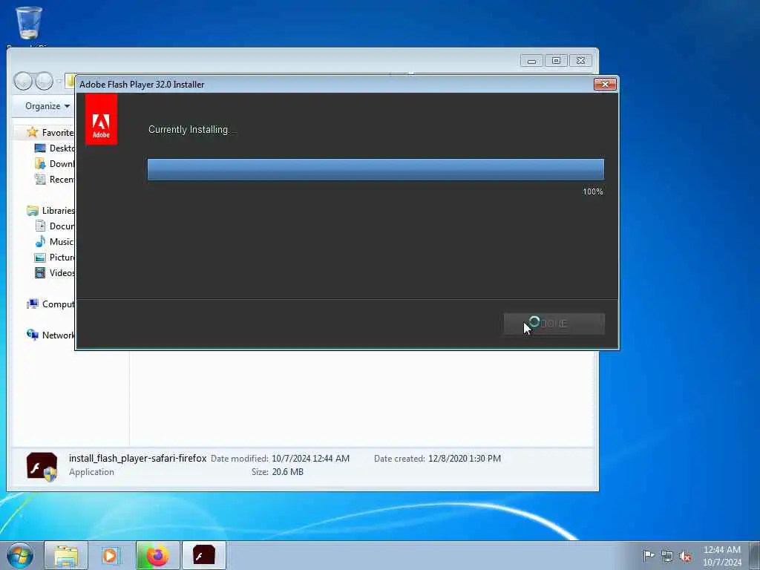Select Favorites in Explorer navigation pane
Viewport: 760px width, 570px height.
coord(58,132)
